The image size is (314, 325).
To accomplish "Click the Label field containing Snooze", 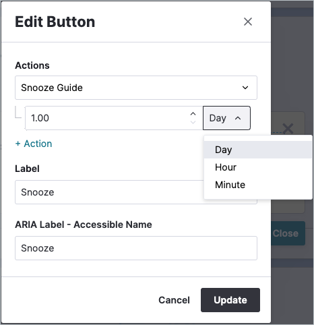I will [109, 192].
